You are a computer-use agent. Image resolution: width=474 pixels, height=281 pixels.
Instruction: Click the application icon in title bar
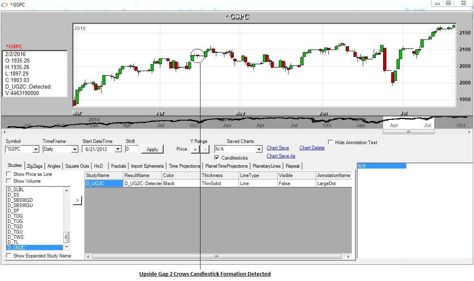4,4
